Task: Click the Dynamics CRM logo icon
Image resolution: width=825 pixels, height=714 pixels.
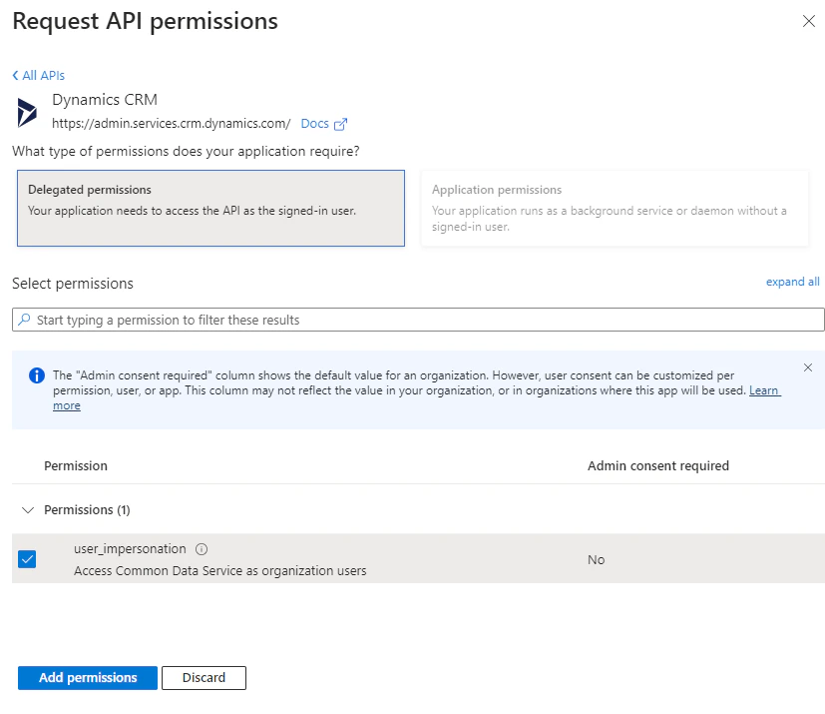Action: [x=27, y=112]
